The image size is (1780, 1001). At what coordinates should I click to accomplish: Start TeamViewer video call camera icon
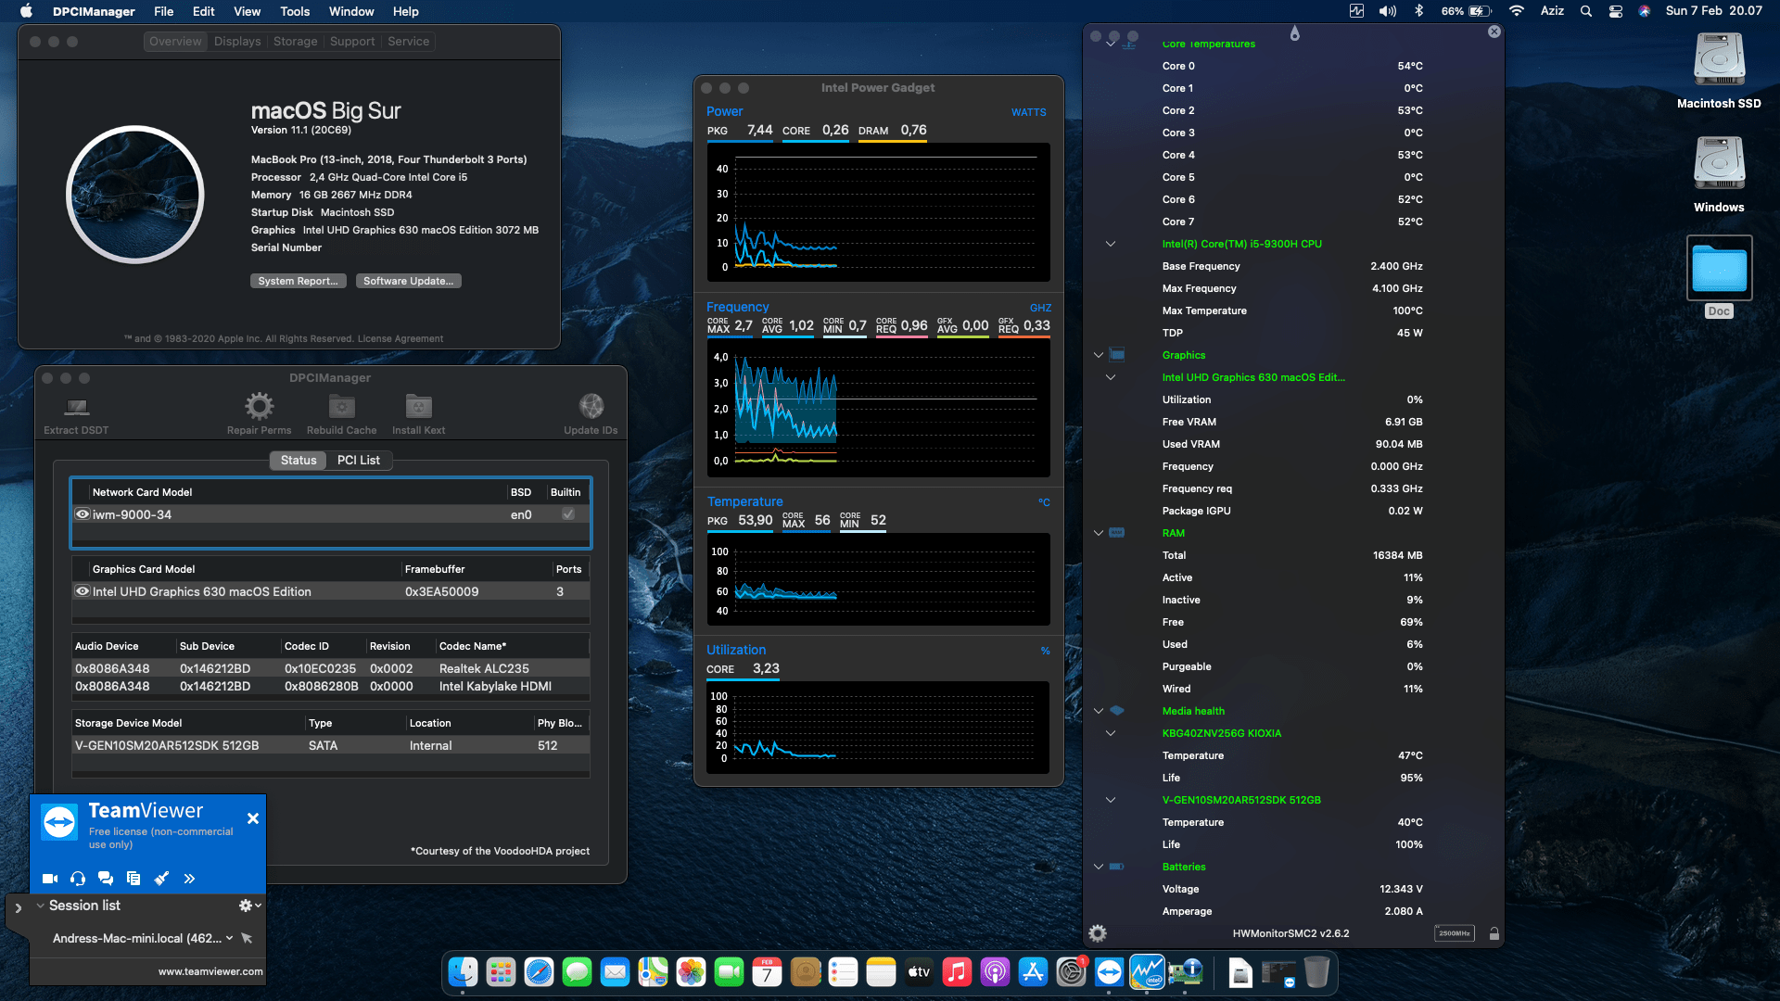pos(50,878)
